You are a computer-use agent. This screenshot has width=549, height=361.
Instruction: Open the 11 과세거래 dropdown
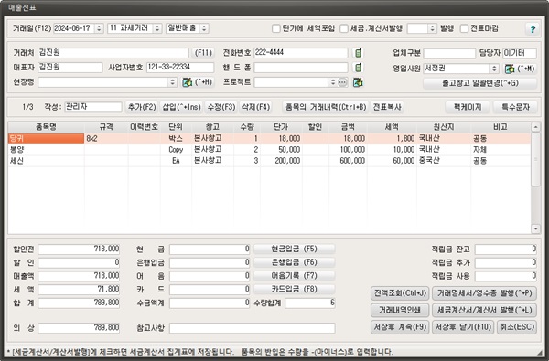(157, 28)
